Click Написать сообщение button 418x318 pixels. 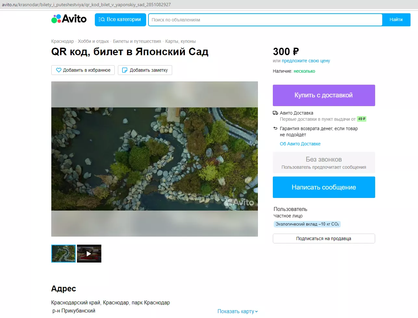pos(324,187)
